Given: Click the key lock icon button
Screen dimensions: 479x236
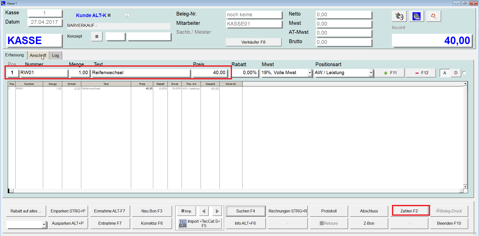Looking at the screenshot, I should pos(399,16).
